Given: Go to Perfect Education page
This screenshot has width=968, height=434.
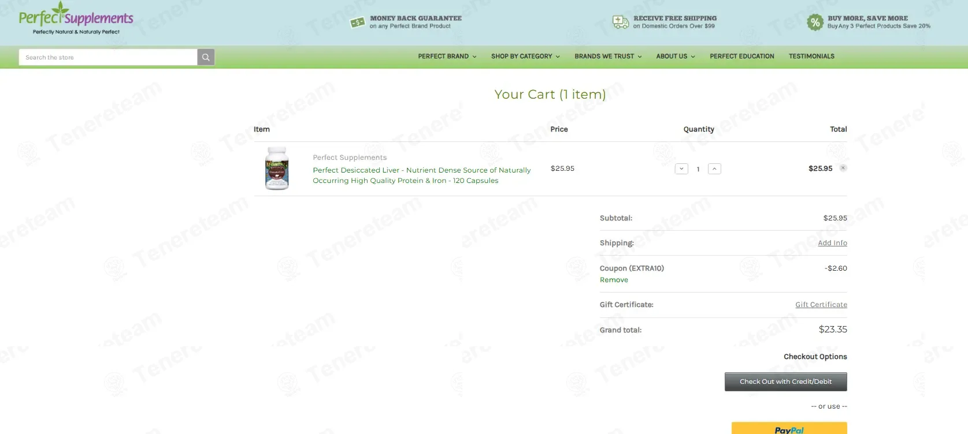Looking at the screenshot, I should 742,57.
